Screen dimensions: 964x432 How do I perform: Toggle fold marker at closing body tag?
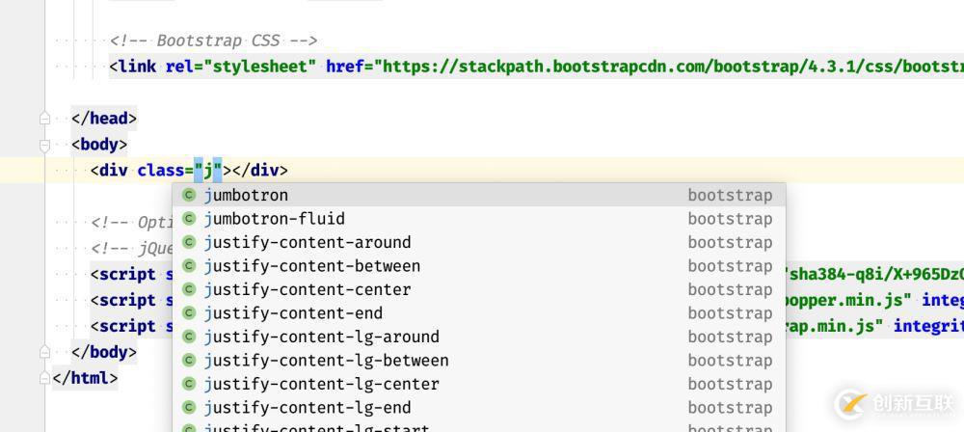click(x=44, y=352)
